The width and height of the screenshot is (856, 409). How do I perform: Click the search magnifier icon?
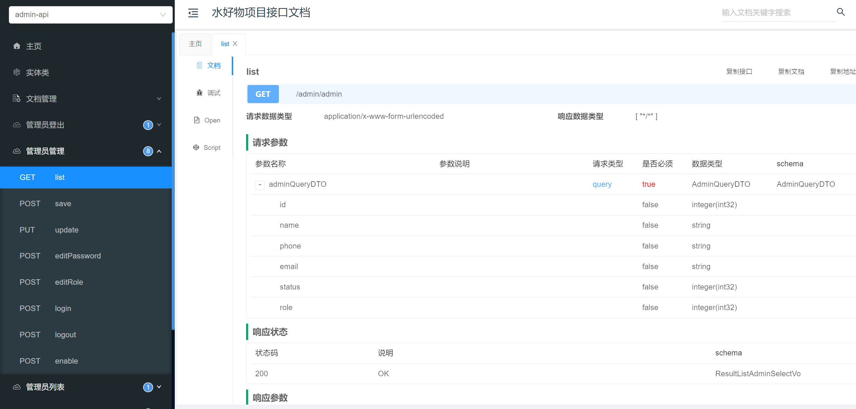841,12
